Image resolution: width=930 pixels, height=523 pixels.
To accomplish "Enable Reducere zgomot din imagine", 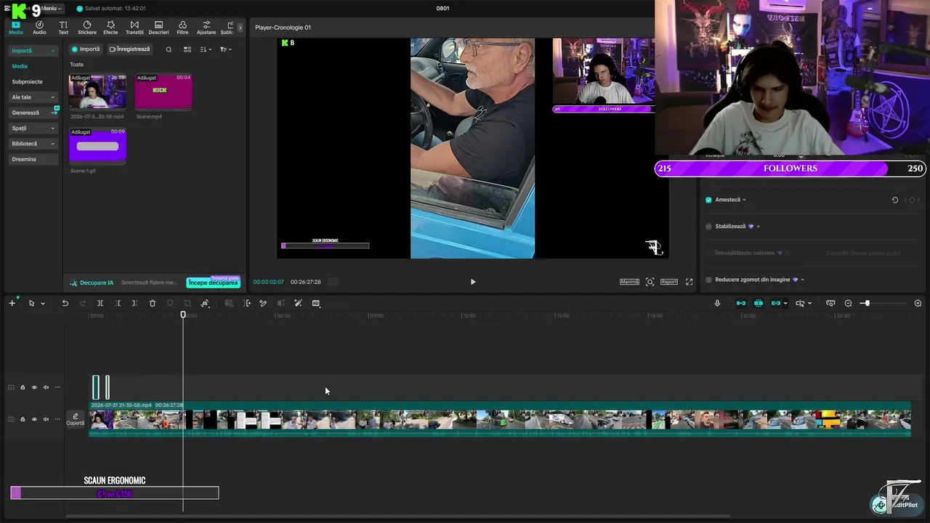I will coord(708,280).
